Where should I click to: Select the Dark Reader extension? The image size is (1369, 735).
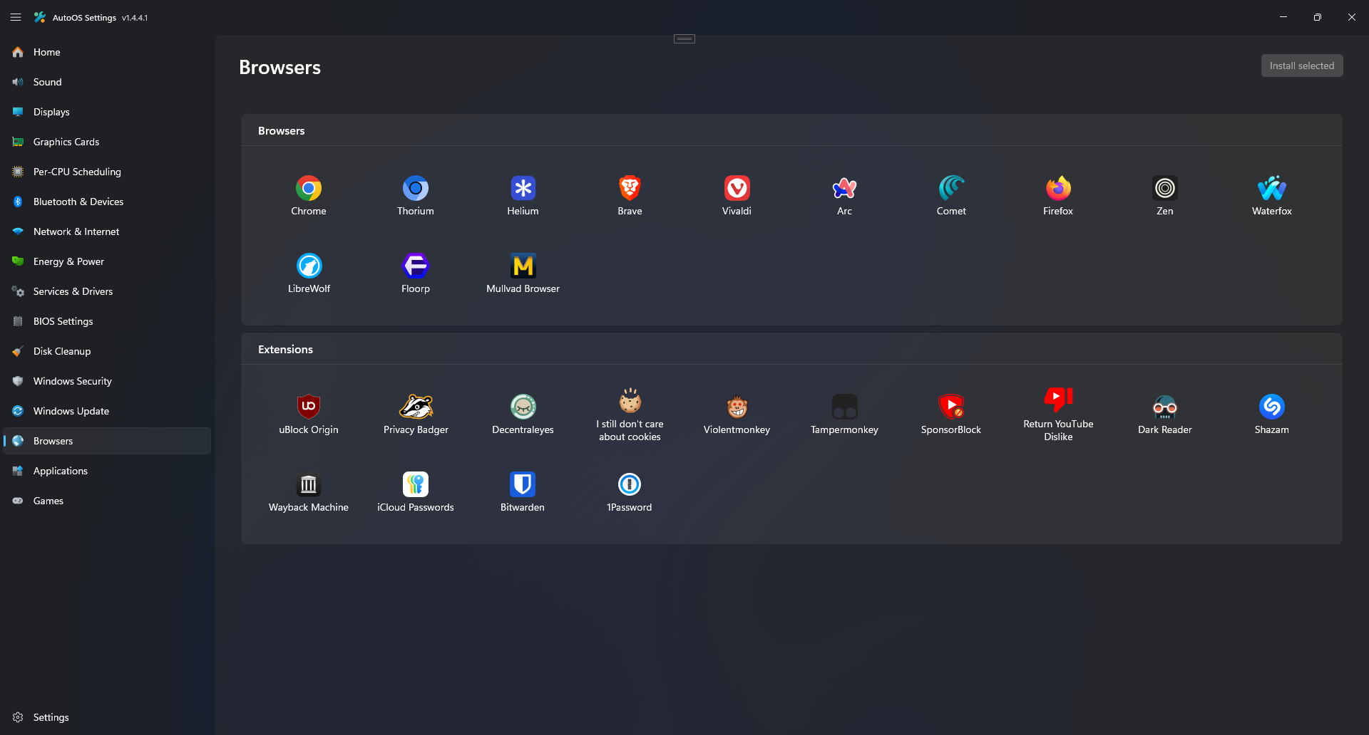(1165, 415)
